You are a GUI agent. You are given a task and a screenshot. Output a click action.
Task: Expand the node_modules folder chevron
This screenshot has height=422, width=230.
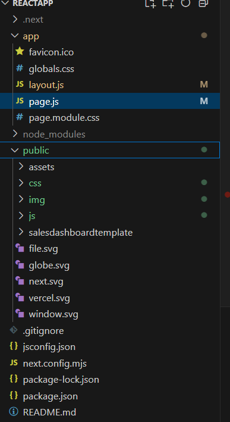[15, 134]
